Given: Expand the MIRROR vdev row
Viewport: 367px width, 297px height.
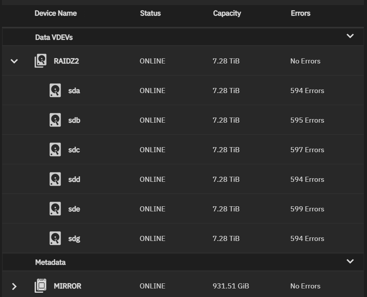Looking at the screenshot, I should pyautogui.click(x=14, y=286).
